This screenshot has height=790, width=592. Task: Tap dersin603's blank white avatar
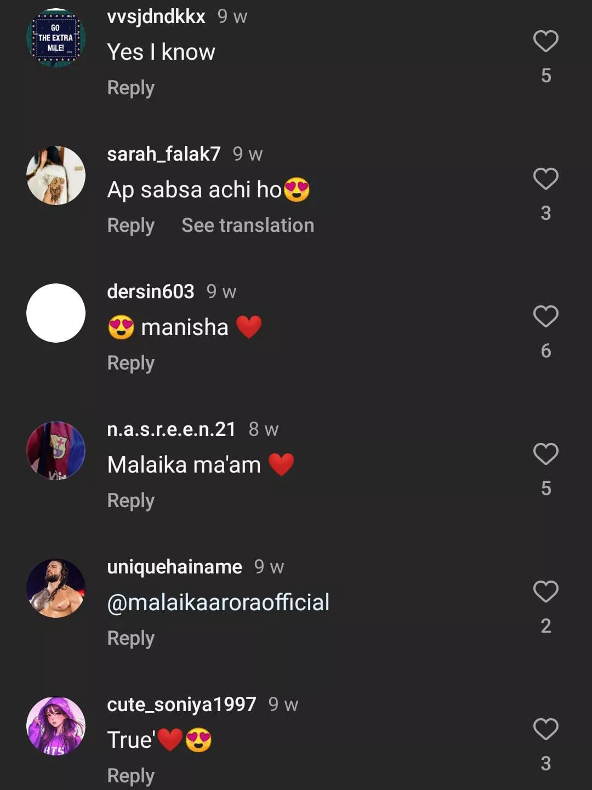point(56,313)
